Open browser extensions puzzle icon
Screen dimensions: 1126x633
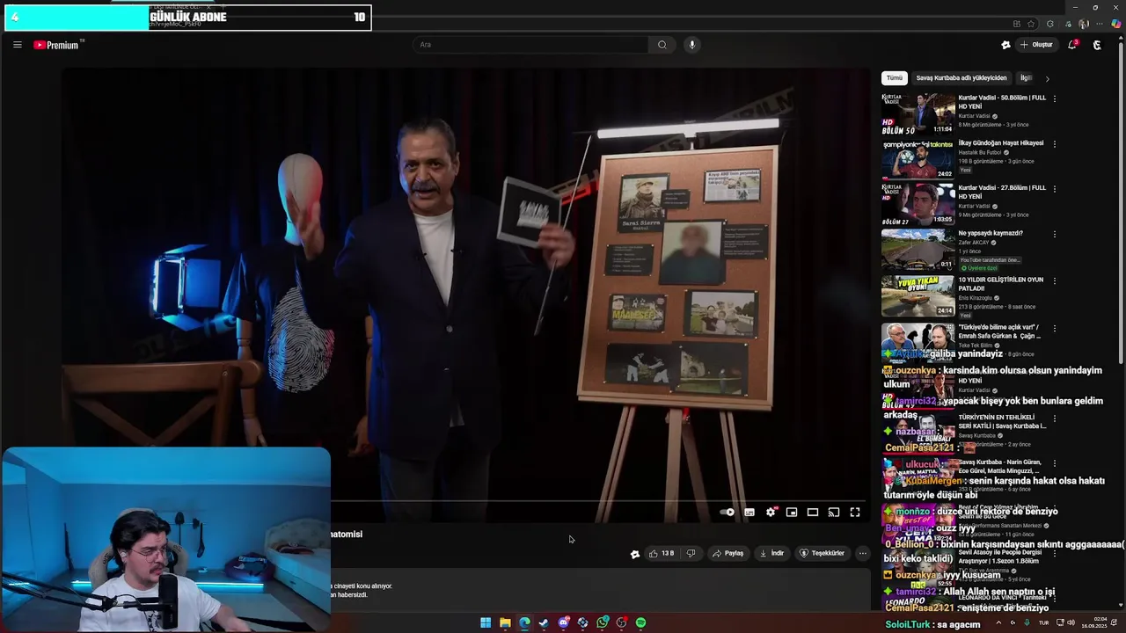click(1050, 24)
